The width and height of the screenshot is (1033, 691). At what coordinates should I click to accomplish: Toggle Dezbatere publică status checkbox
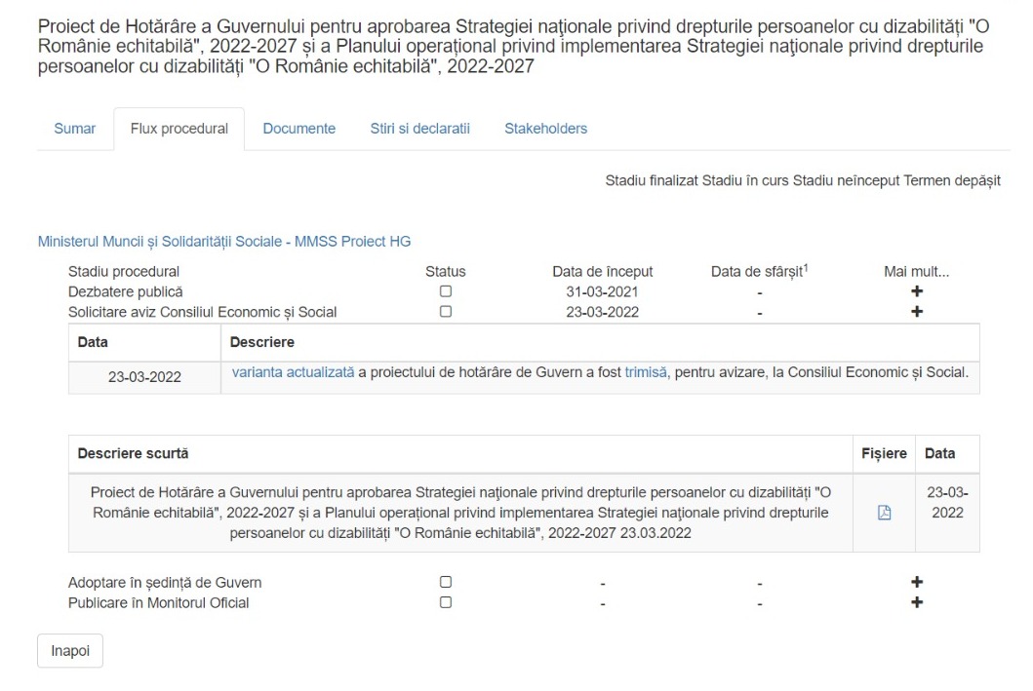click(x=446, y=291)
